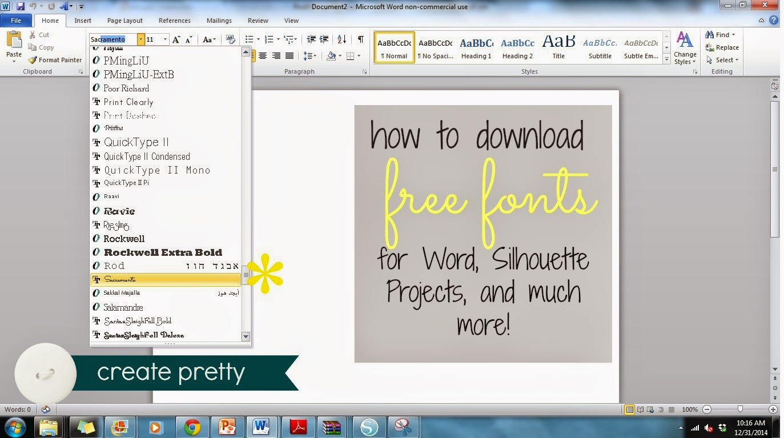Open the Silhouette Studio taskbar icon
This screenshot has width=784, height=438.
tap(369, 427)
